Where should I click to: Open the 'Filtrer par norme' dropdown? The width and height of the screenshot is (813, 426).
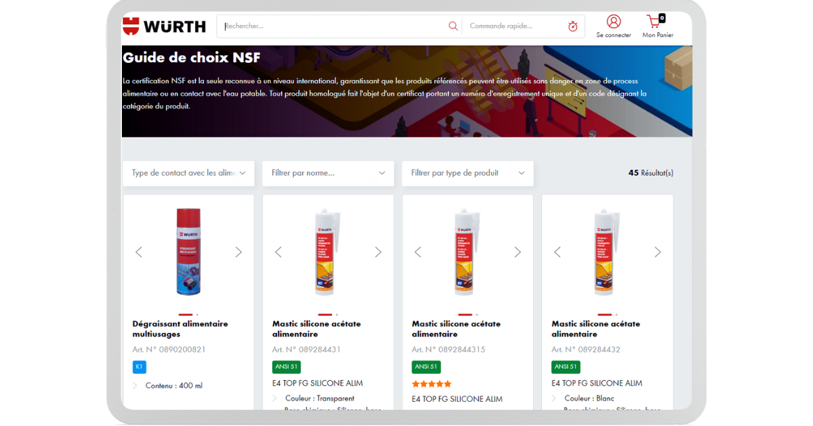click(x=328, y=173)
